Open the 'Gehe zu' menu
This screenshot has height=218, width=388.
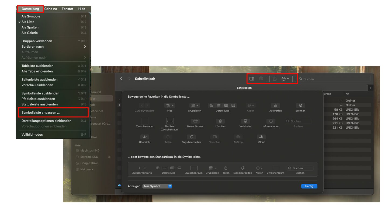pyautogui.click(x=50, y=9)
